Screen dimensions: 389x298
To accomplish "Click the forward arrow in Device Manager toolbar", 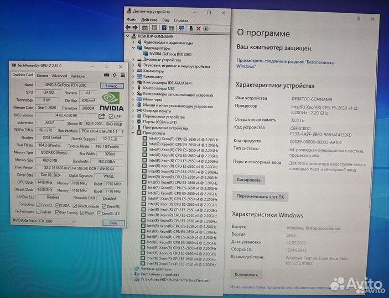I will [135, 28].
